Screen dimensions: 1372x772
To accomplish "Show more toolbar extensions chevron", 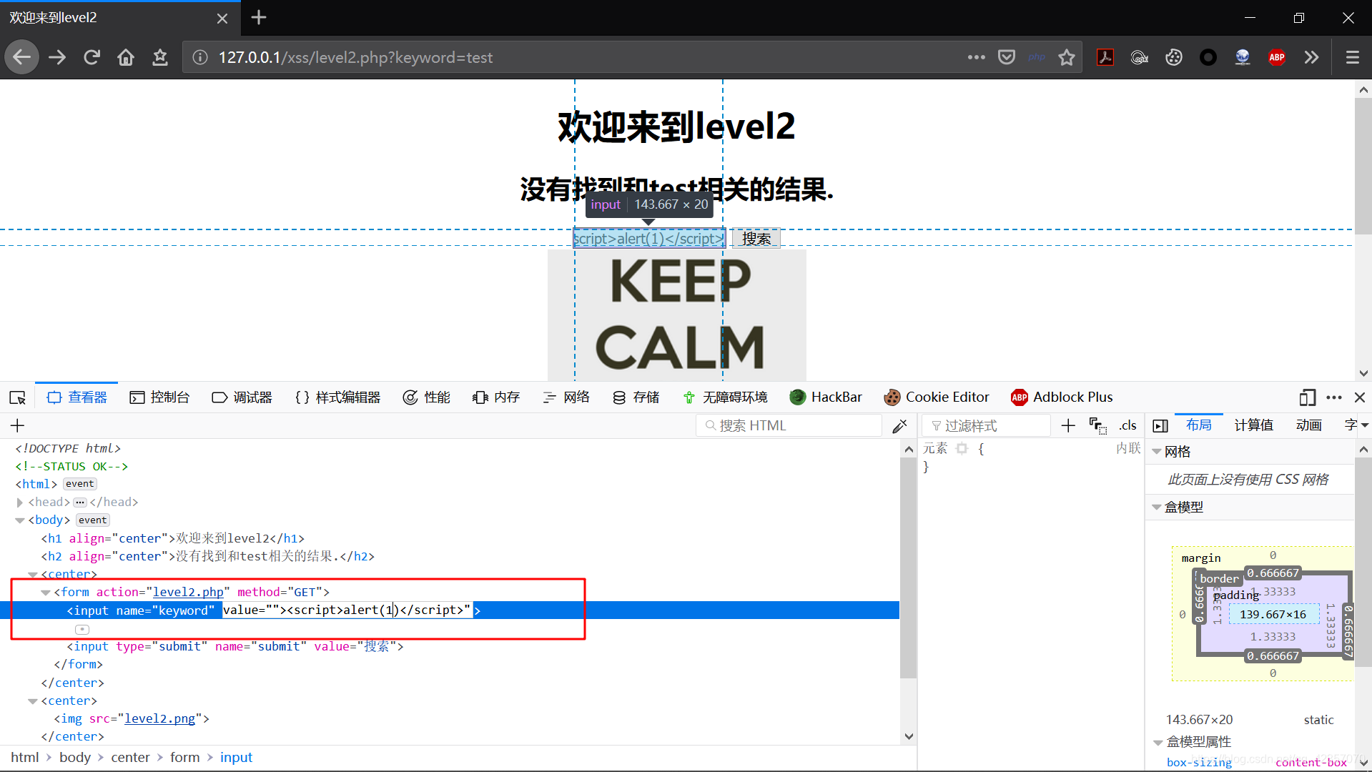I will tap(1311, 57).
